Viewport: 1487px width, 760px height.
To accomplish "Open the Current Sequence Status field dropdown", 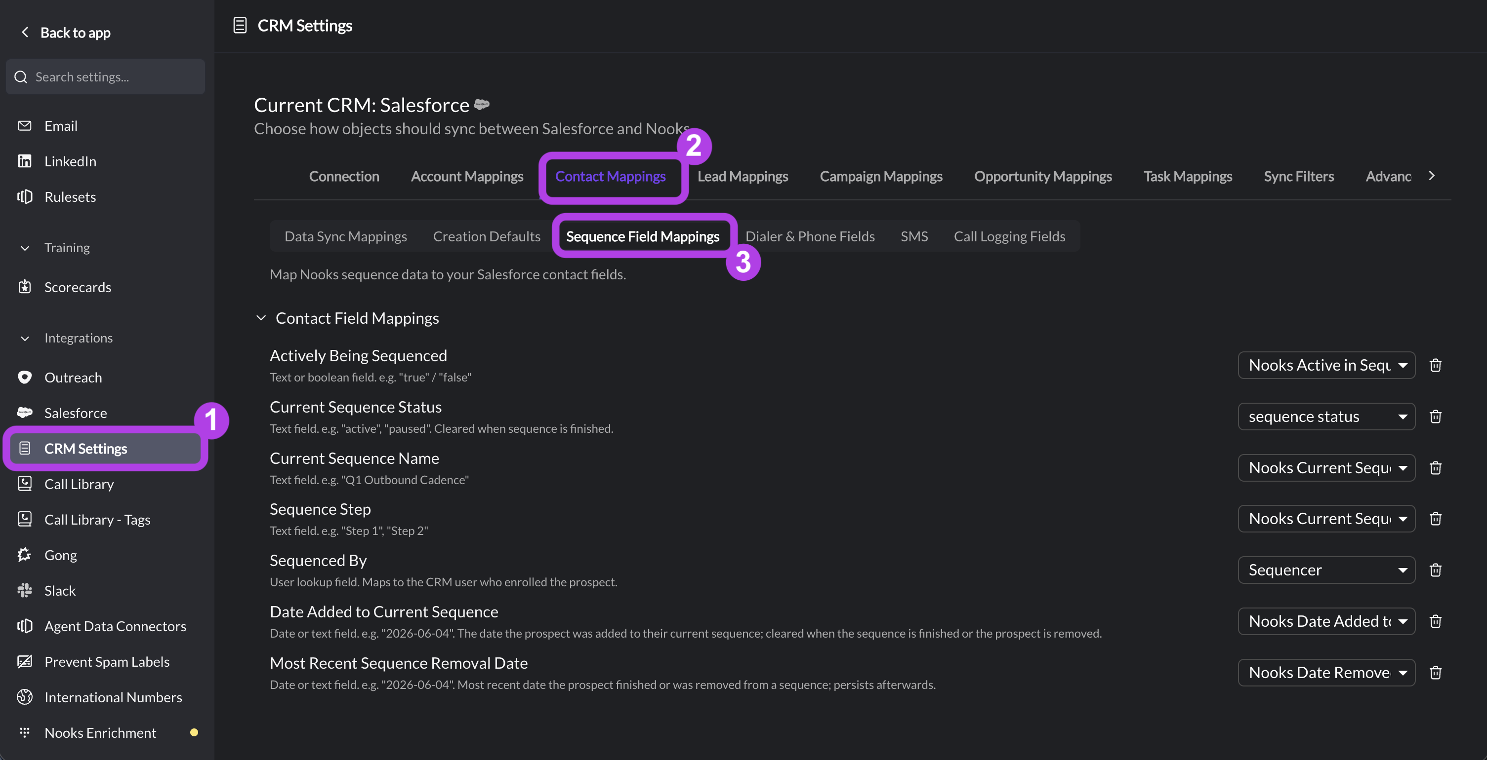I will 1326,417.
